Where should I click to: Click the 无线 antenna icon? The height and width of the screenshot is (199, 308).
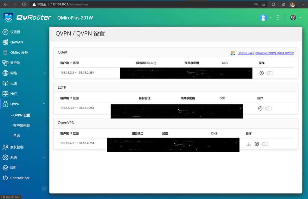click(x=5, y=83)
